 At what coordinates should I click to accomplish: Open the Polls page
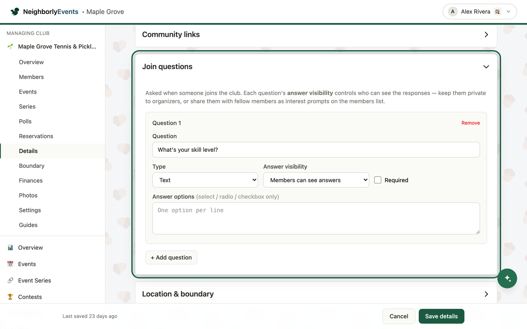pos(25,121)
